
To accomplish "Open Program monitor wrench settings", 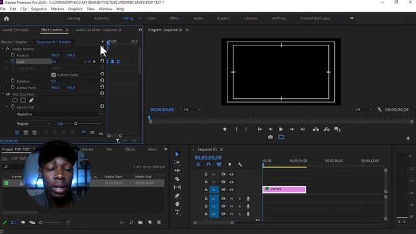I will (x=380, y=109).
